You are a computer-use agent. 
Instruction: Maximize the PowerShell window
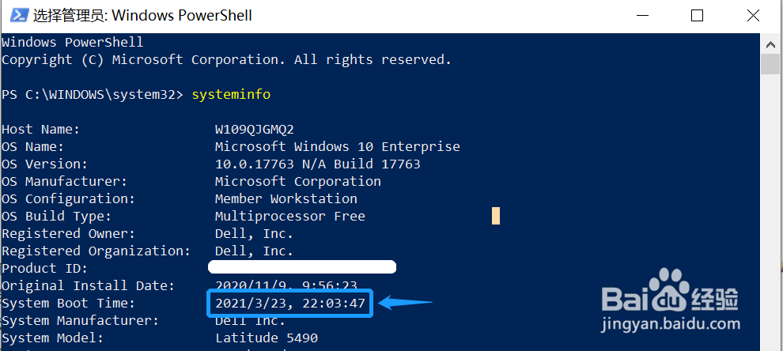coord(697,16)
